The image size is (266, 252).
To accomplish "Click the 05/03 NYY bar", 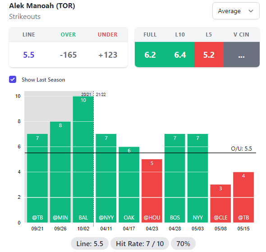I will (x=197, y=178).
